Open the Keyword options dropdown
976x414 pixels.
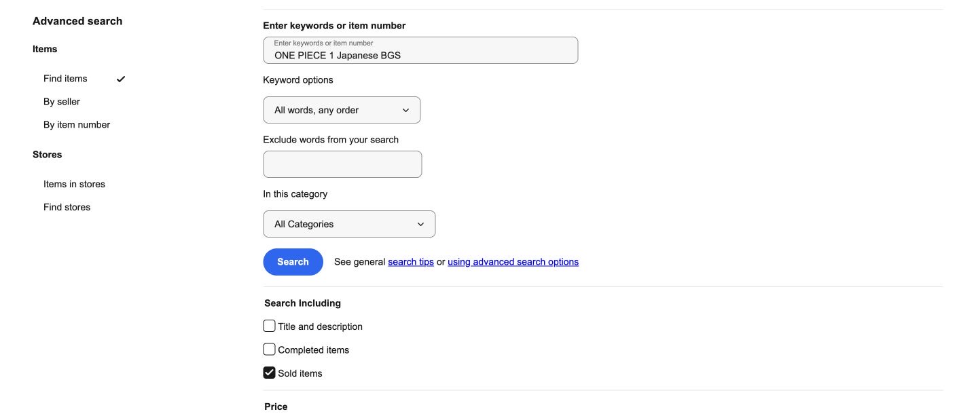point(342,110)
